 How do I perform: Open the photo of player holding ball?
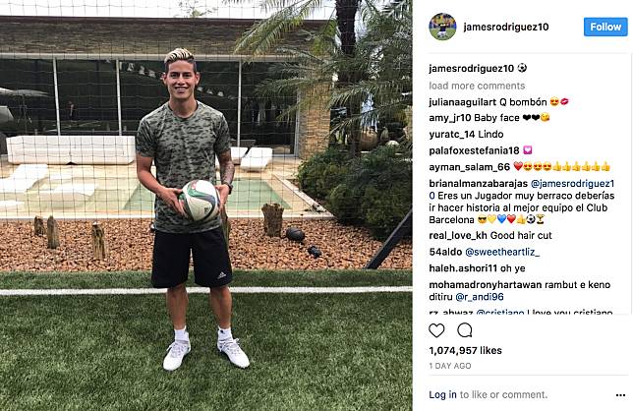[x=205, y=205]
